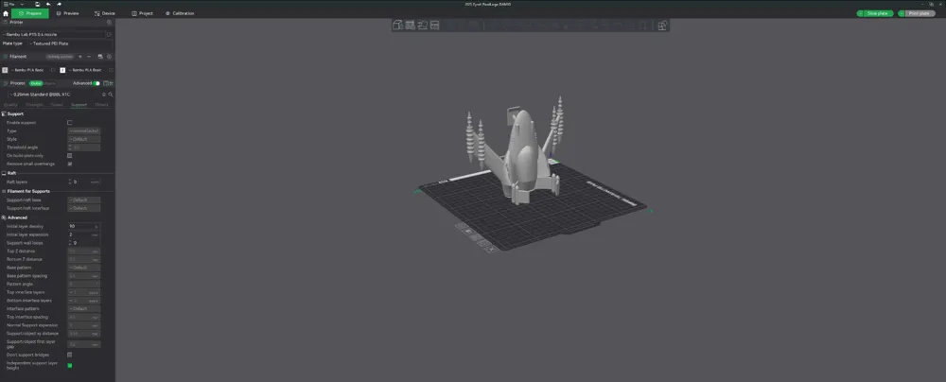This screenshot has width=946, height=382.
Task: Click the Print plate button
Action: [x=917, y=13]
